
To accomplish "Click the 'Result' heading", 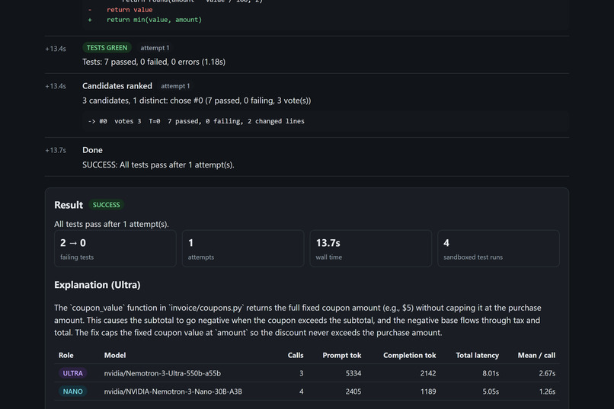I will point(69,205).
